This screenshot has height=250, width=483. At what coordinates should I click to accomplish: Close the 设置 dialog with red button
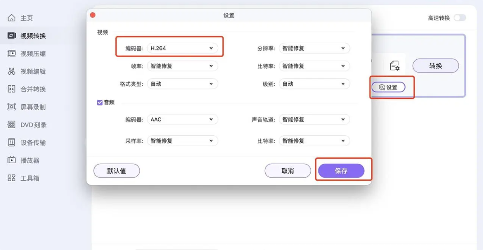[93, 15]
